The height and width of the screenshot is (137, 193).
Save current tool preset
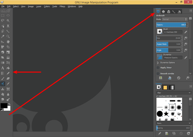(x=161, y=78)
